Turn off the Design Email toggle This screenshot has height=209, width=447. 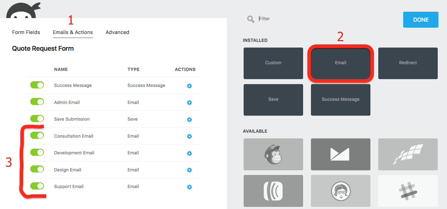coord(37,169)
